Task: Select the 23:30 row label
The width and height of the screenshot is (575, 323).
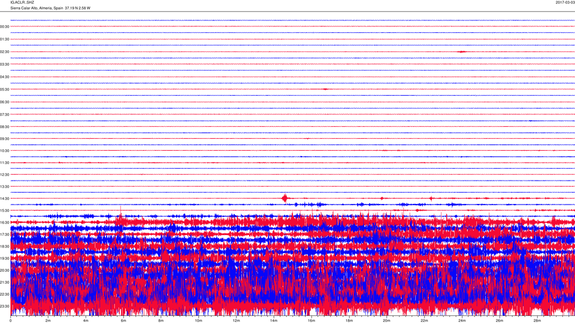Action: tap(5, 306)
